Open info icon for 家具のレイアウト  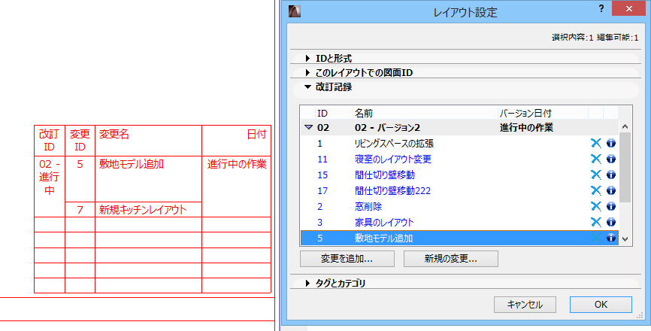point(610,222)
